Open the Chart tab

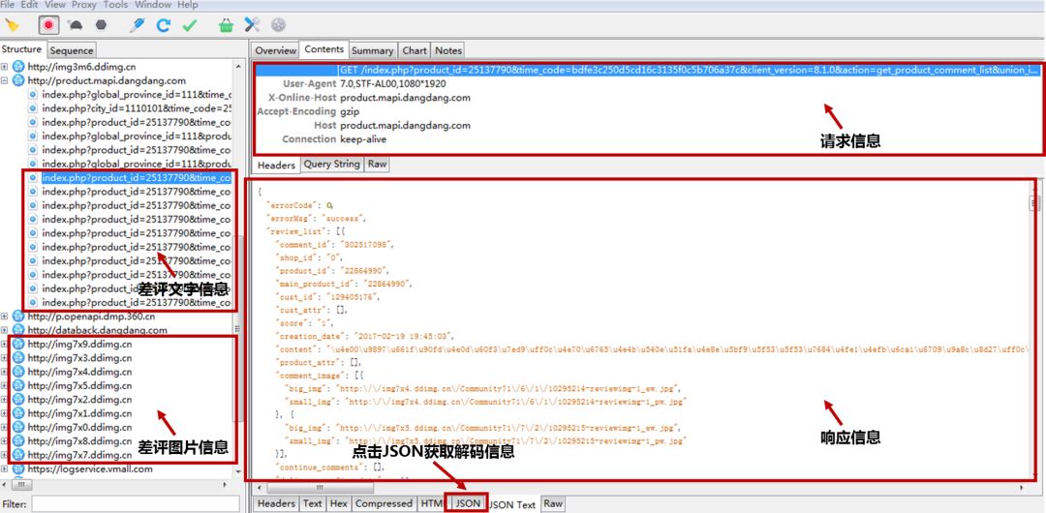click(415, 50)
